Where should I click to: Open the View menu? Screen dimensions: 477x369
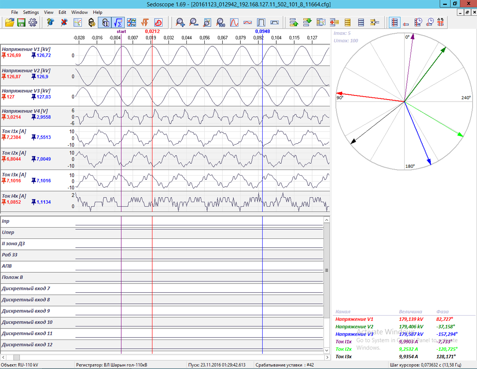(49, 12)
